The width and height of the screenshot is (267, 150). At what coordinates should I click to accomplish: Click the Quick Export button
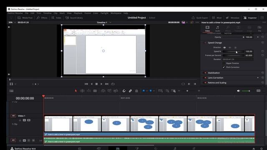click(200, 17)
